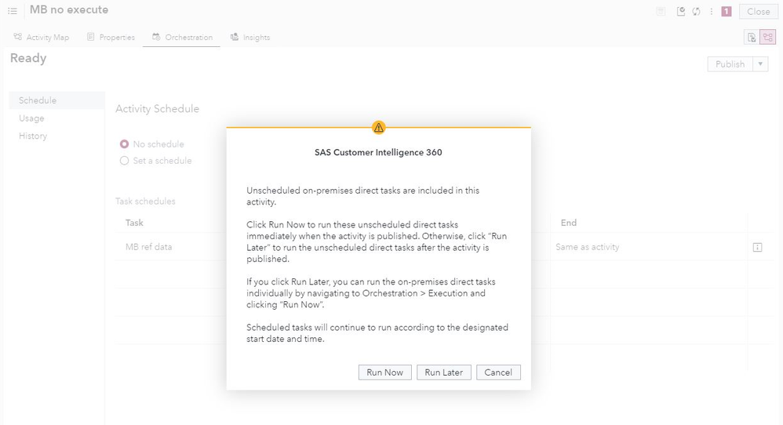Open the vertical three-dot overflow menu
783x425 pixels.
(712, 12)
